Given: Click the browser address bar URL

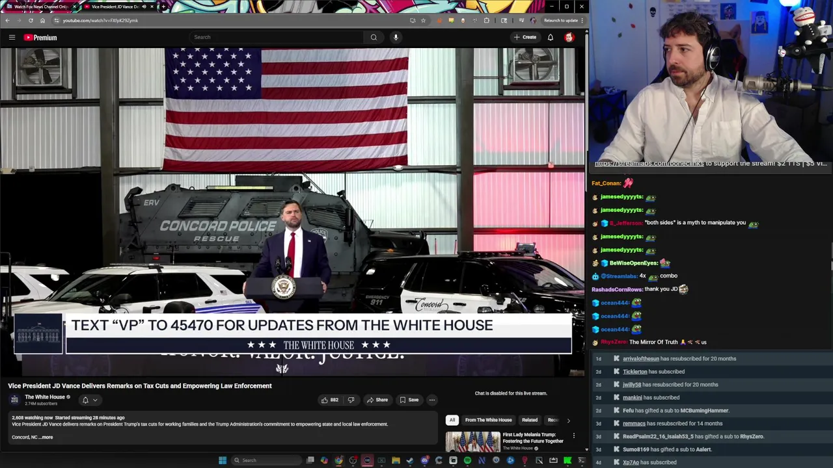Looking at the screenshot, I should [x=100, y=20].
